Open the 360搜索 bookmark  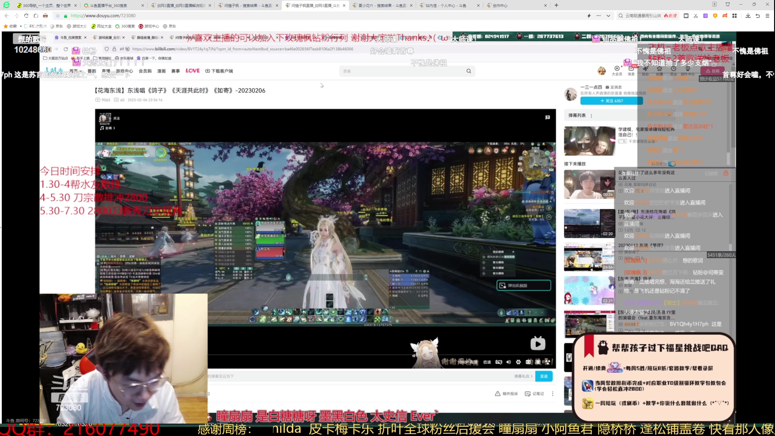[x=125, y=26]
